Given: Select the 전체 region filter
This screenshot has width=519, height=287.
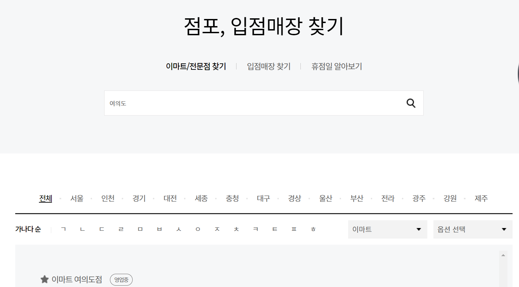Looking at the screenshot, I should pyautogui.click(x=46, y=198).
